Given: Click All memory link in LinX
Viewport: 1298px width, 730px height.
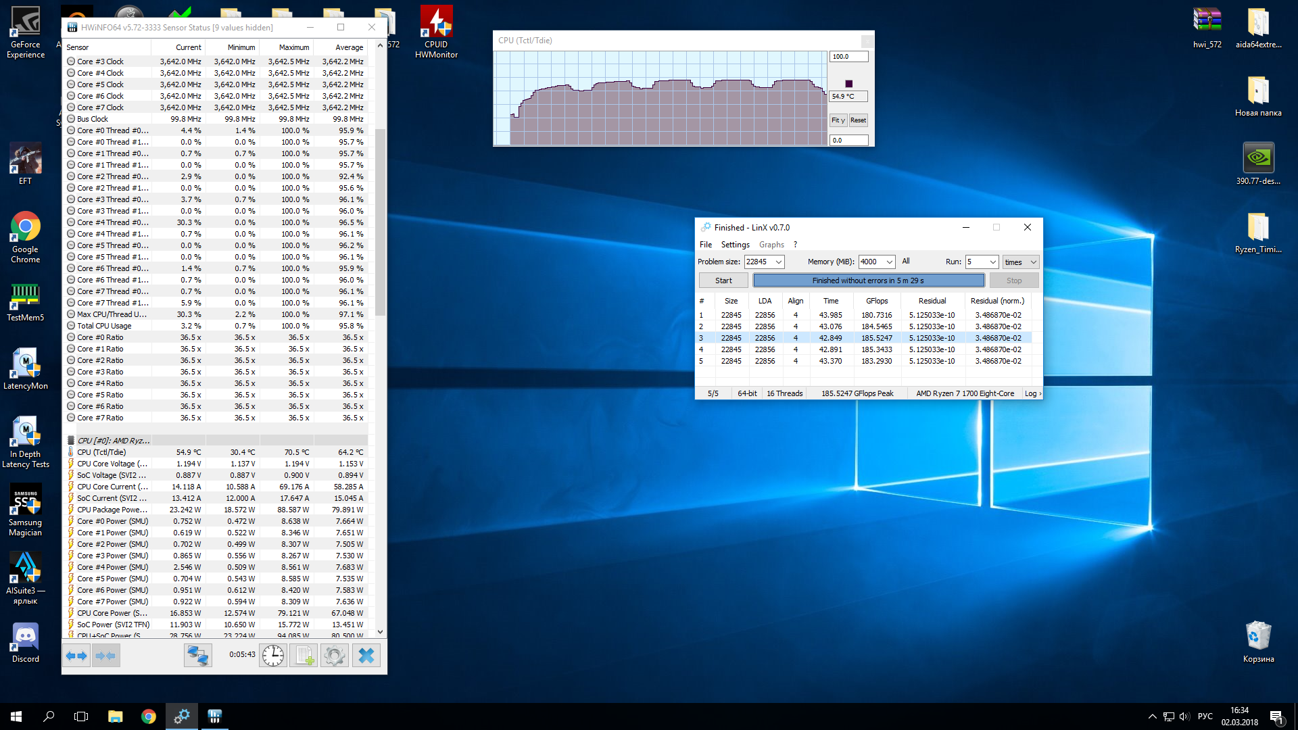Looking at the screenshot, I should pos(906,262).
